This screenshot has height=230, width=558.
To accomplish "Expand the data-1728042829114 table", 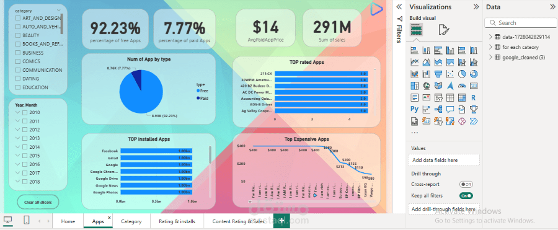I will [490, 37].
